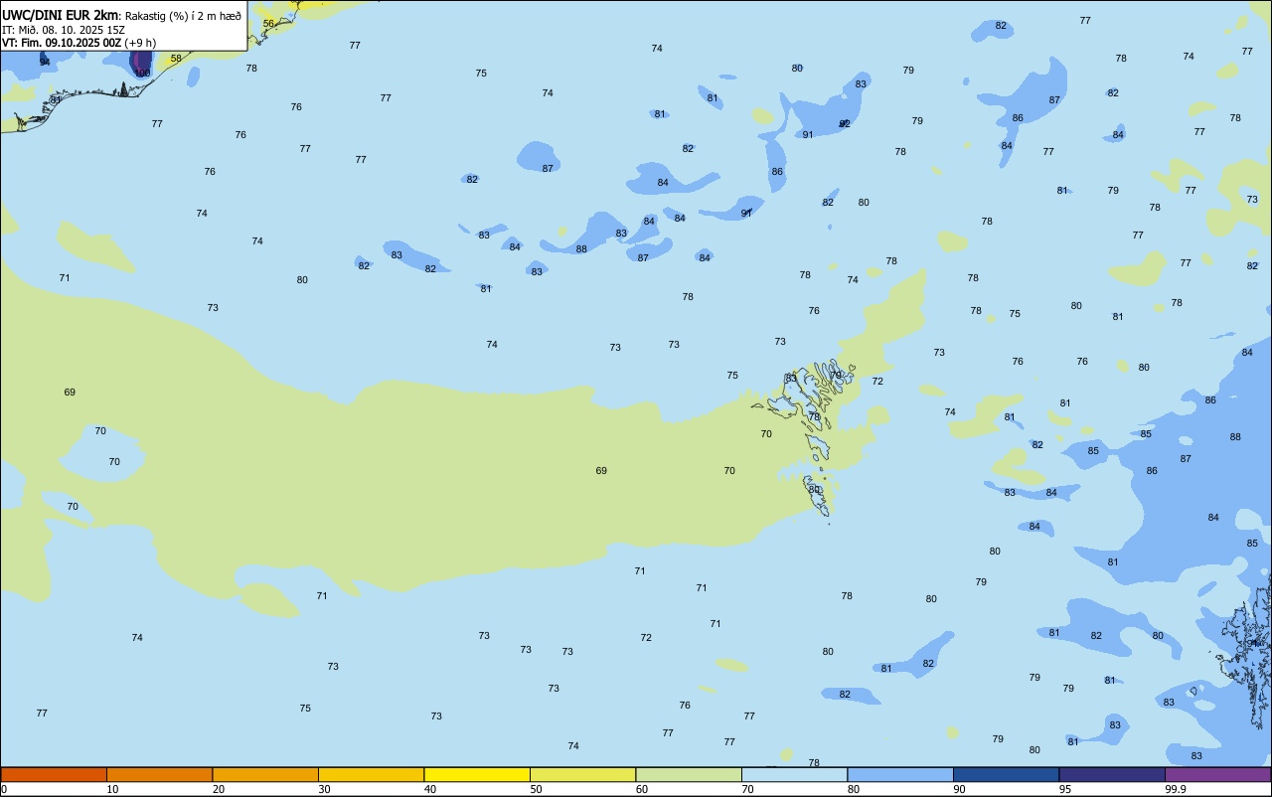1272x797 pixels.
Task: Click the color scale tick label "90"
Action: coord(959,789)
